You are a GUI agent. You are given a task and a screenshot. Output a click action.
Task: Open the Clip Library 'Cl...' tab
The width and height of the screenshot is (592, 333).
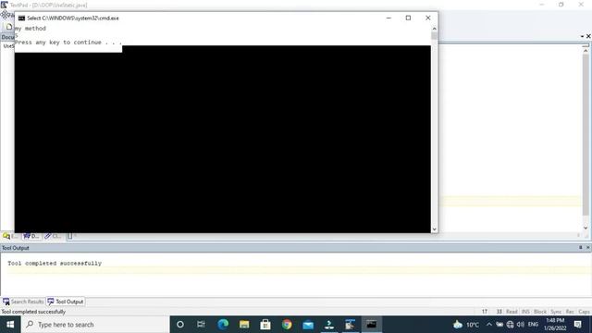click(x=53, y=236)
